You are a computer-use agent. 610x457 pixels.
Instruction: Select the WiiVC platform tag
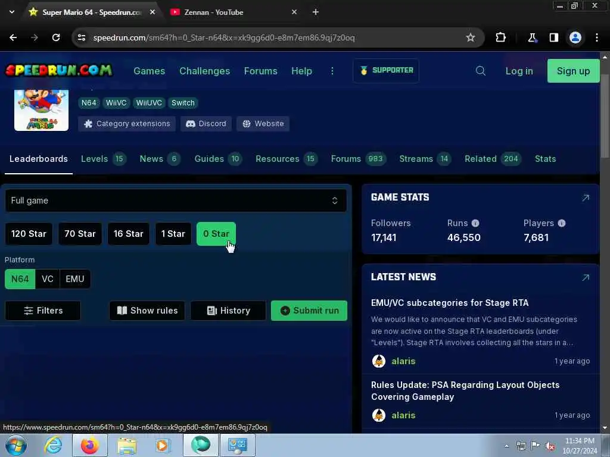point(116,102)
